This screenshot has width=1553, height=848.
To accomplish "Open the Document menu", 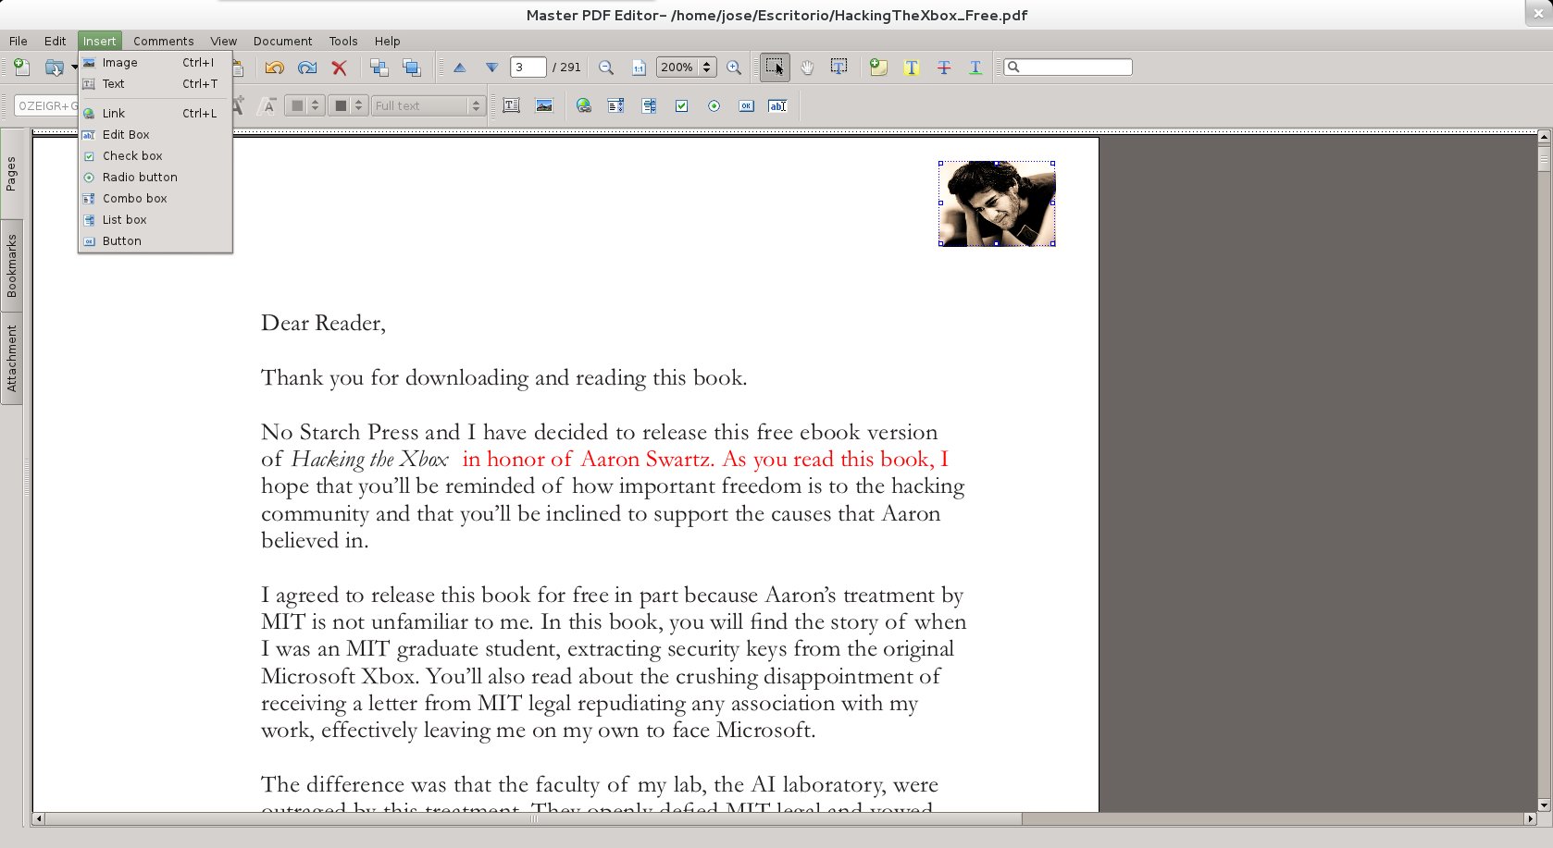I will coord(283,41).
